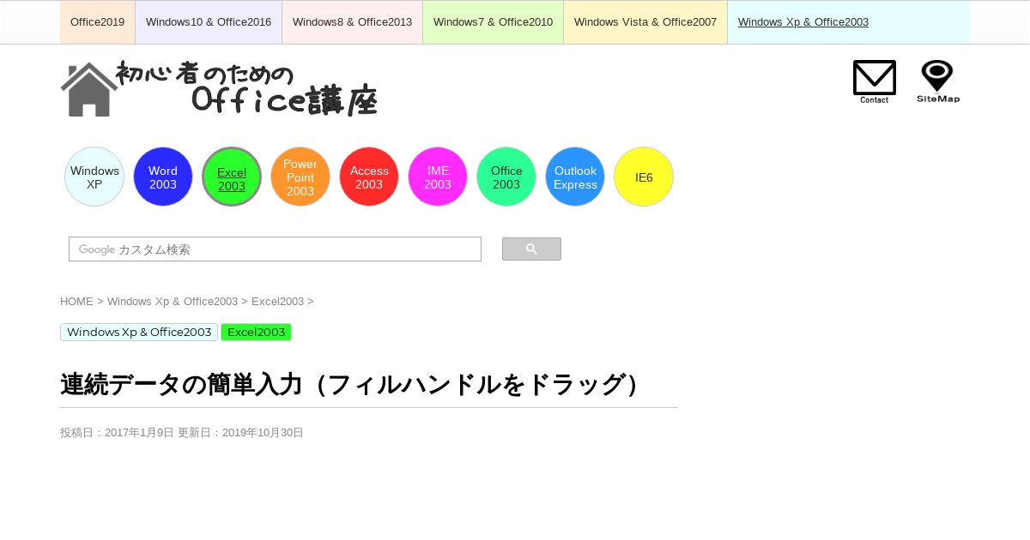Click the updated date 2019年10月30日
The image size is (1030, 540).
click(x=263, y=433)
